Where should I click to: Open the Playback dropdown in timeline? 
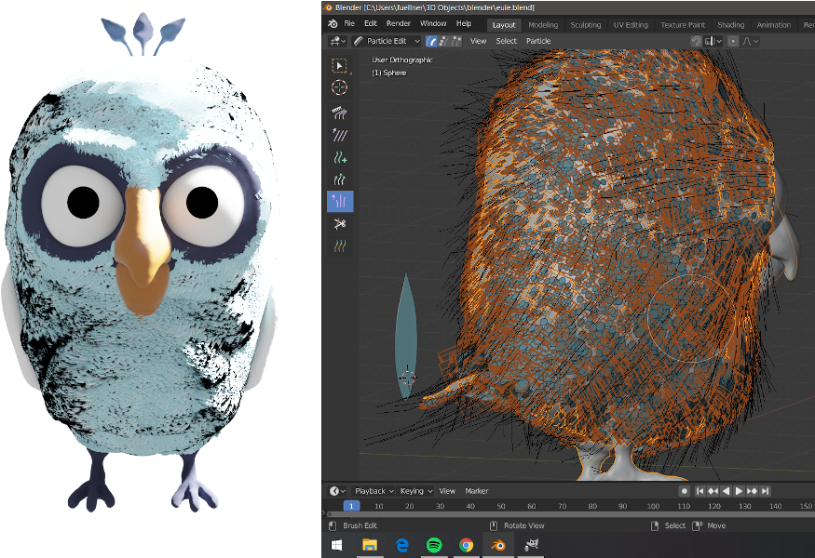click(373, 490)
